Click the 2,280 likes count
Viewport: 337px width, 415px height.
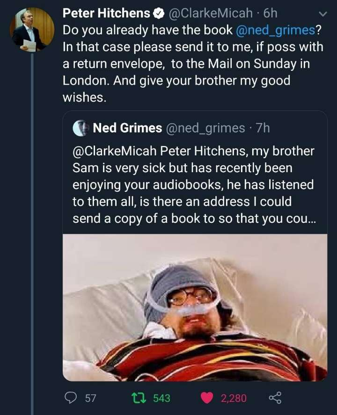[x=233, y=398]
